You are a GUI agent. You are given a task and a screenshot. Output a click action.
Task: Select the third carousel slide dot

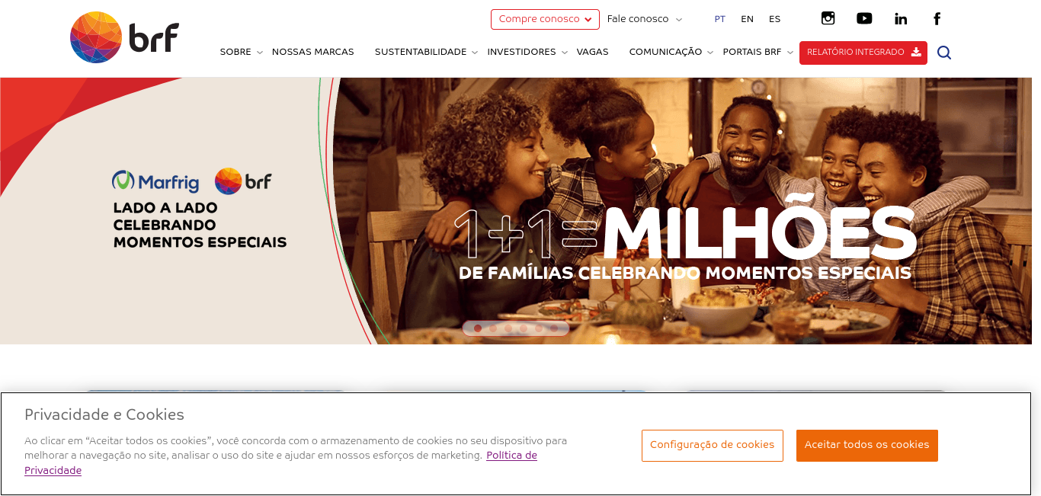[x=508, y=328]
